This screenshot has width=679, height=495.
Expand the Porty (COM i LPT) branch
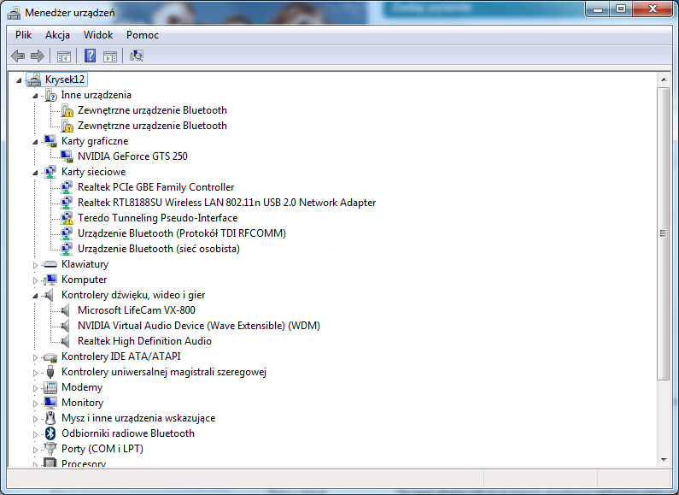(x=35, y=450)
